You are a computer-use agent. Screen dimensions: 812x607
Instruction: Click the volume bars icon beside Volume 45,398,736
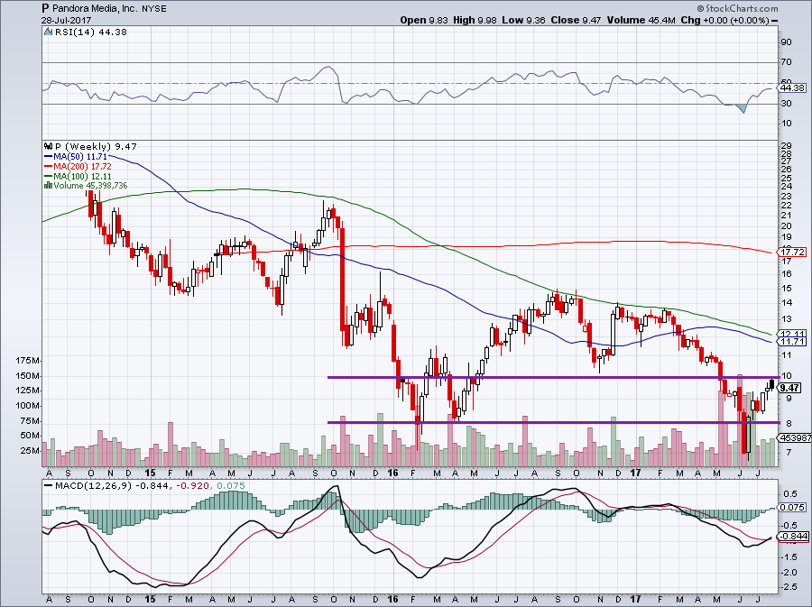pyautogui.click(x=48, y=186)
